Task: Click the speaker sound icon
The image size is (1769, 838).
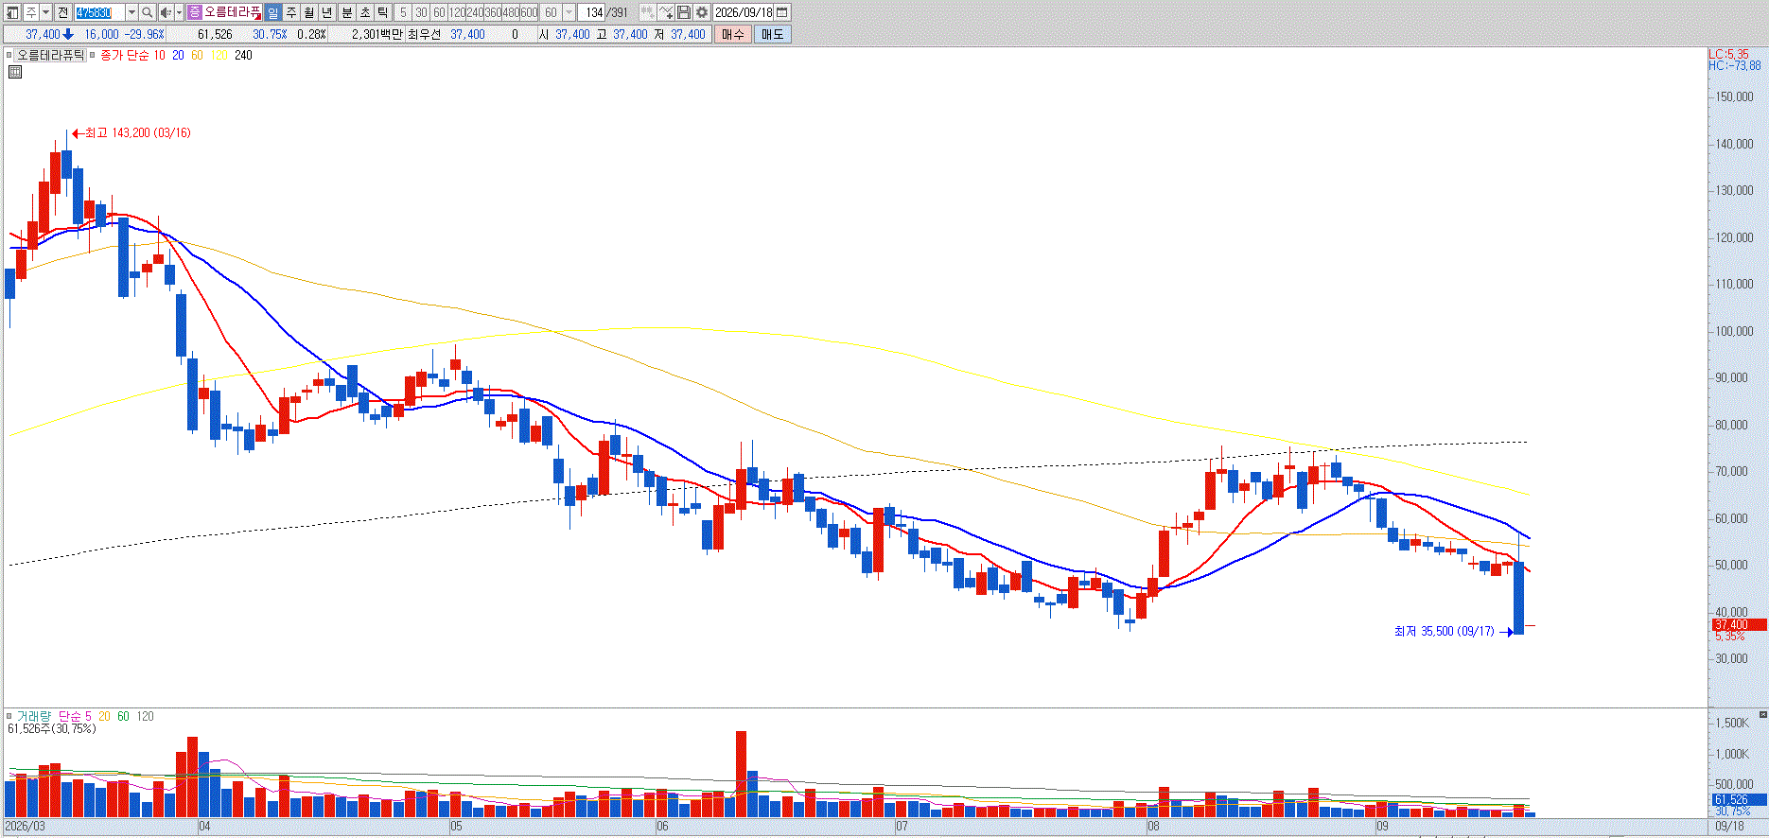Action: tap(166, 12)
